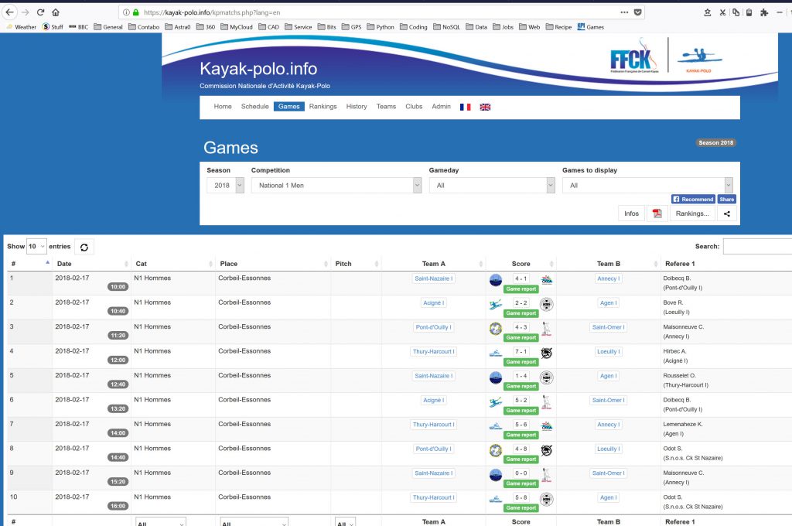This screenshot has width=792, height=526.
Task: Open the Gameday dropdown
Action: click(x=492, y=186)
